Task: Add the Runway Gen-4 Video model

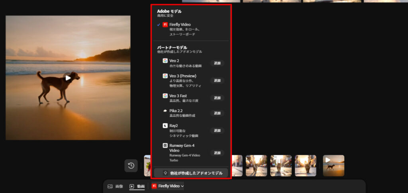Action: click(217, 153)
